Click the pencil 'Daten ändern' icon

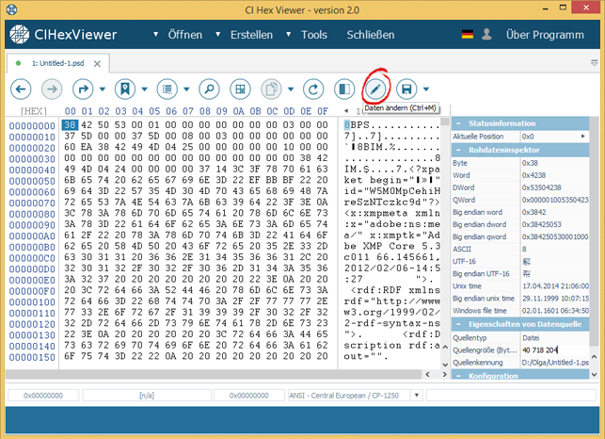point(375,89)
